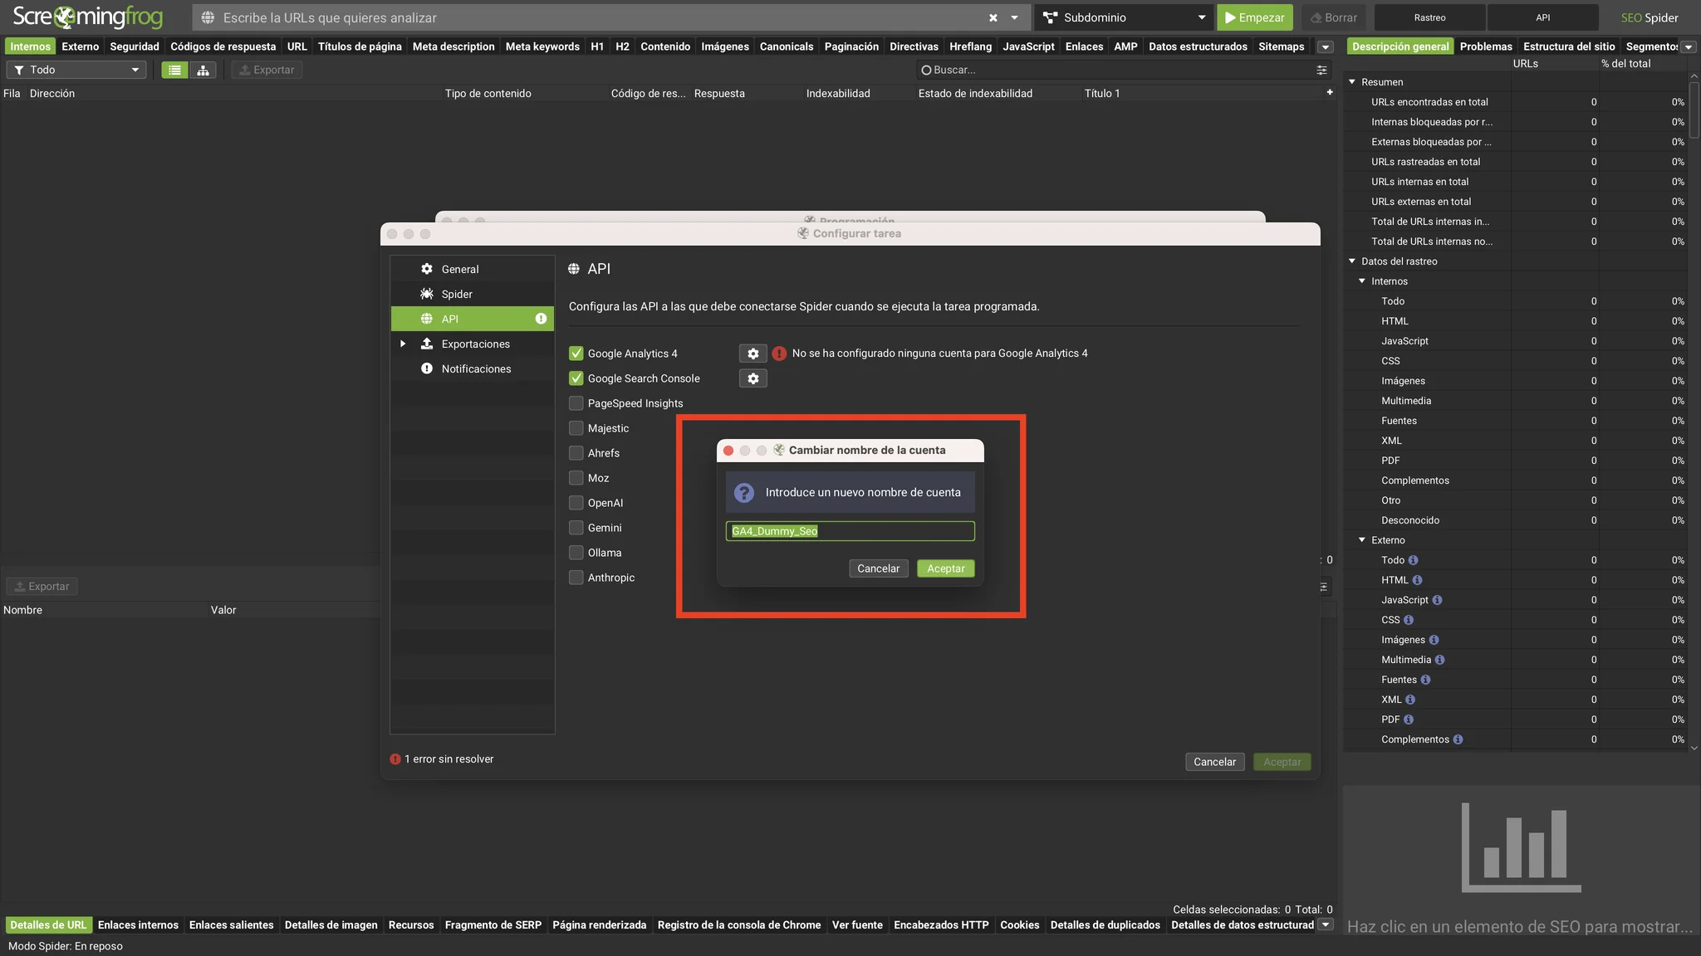
Task: Click Aceptar in rename account dialog
Action: click(945, 568)
